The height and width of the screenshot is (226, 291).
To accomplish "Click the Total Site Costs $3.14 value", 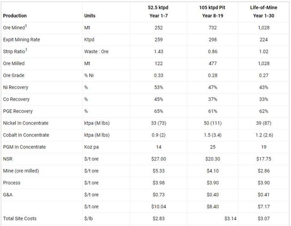I will click(231, 219).
